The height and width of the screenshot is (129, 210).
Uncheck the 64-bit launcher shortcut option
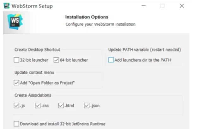[x=57, y=60]
